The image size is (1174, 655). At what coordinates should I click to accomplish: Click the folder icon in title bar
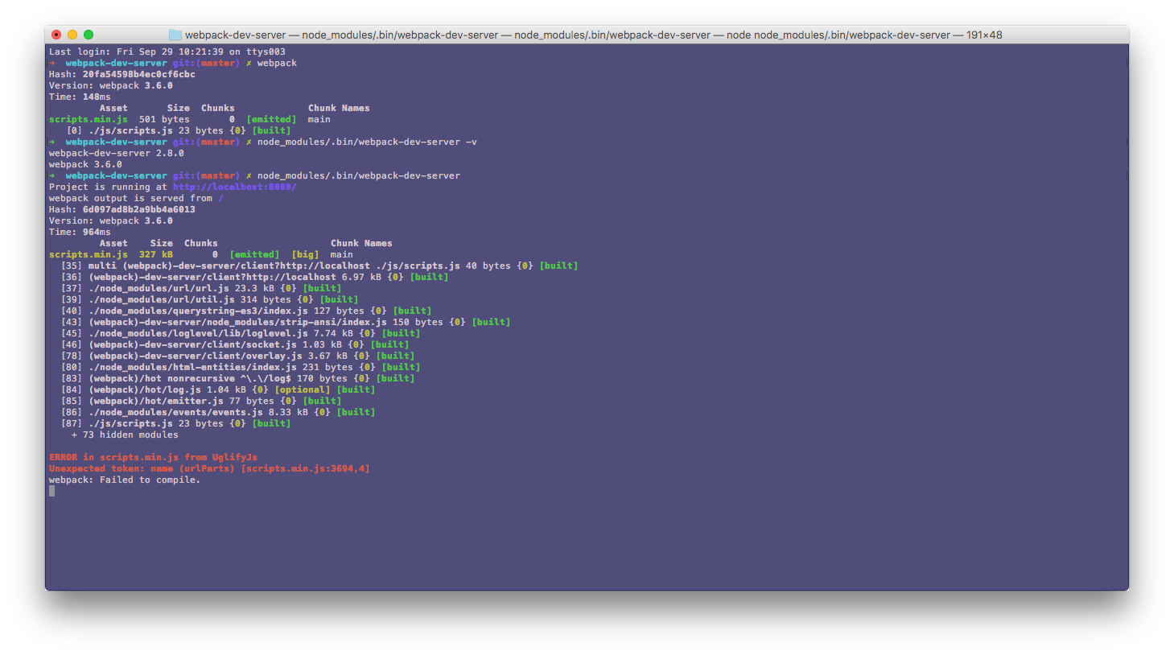click(175, 35)
